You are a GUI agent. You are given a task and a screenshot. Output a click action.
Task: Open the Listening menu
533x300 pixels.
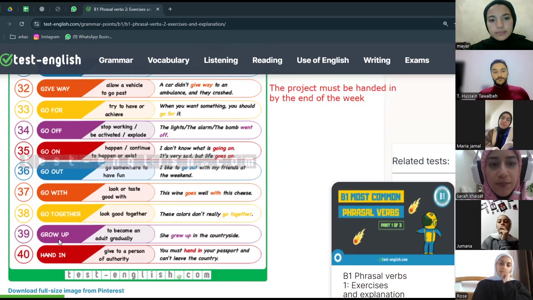(x=221, y=60)
